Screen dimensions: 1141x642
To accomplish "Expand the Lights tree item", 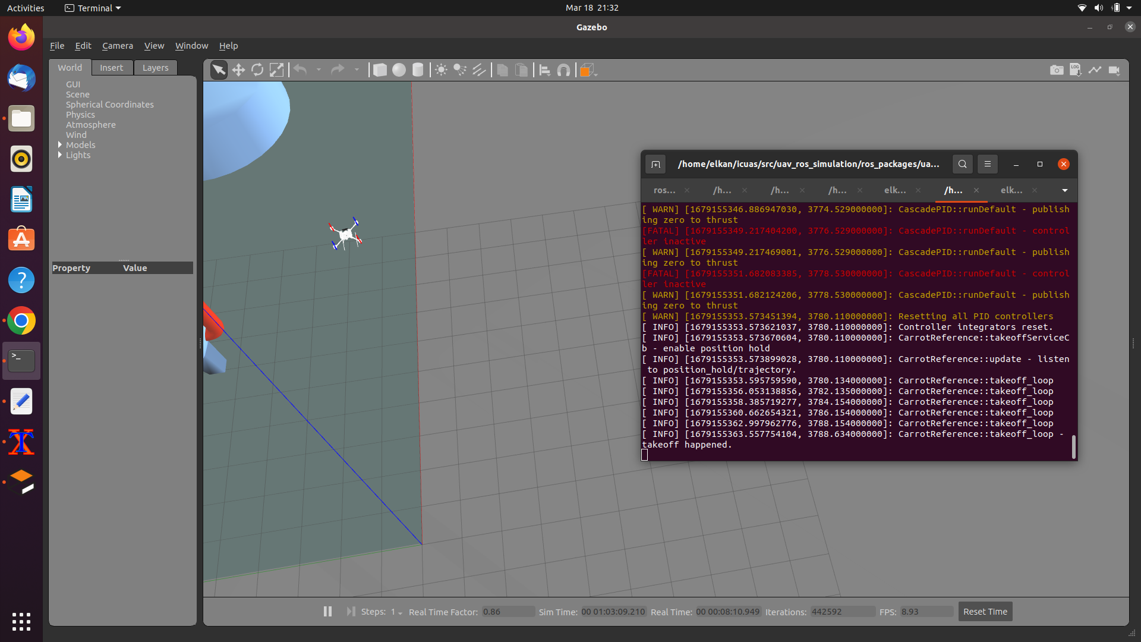I will coord(59,155).
